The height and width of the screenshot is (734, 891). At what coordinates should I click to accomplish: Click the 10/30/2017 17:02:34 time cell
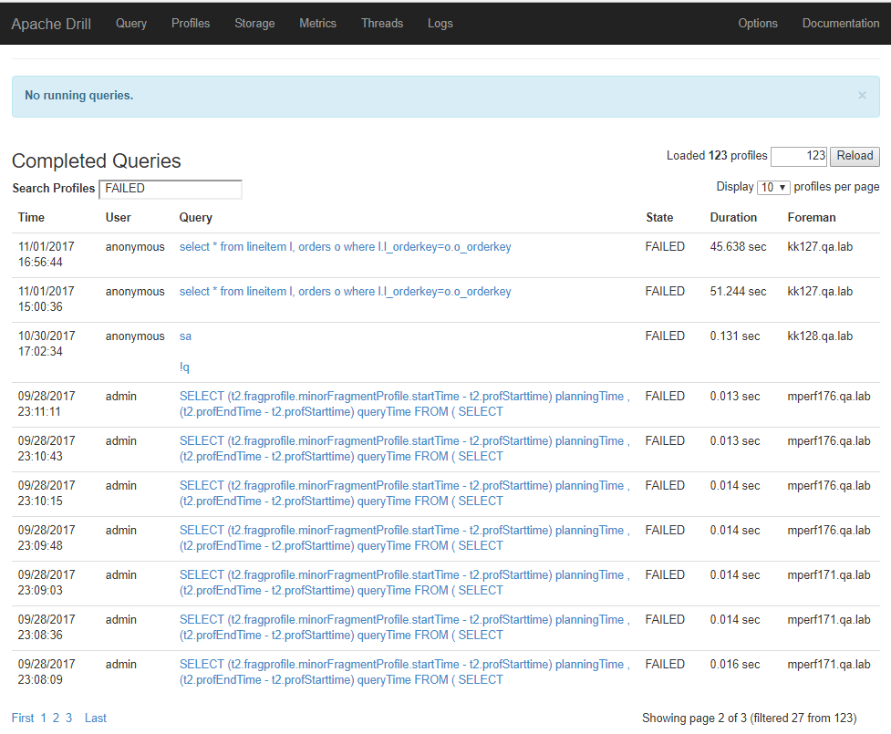(x=47, y=344)
